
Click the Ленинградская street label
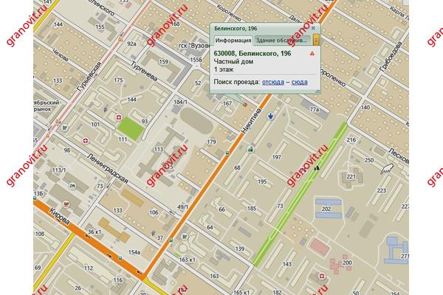(x=107, y=169)
